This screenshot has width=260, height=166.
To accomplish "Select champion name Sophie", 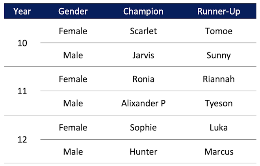I will pos(143,128).
